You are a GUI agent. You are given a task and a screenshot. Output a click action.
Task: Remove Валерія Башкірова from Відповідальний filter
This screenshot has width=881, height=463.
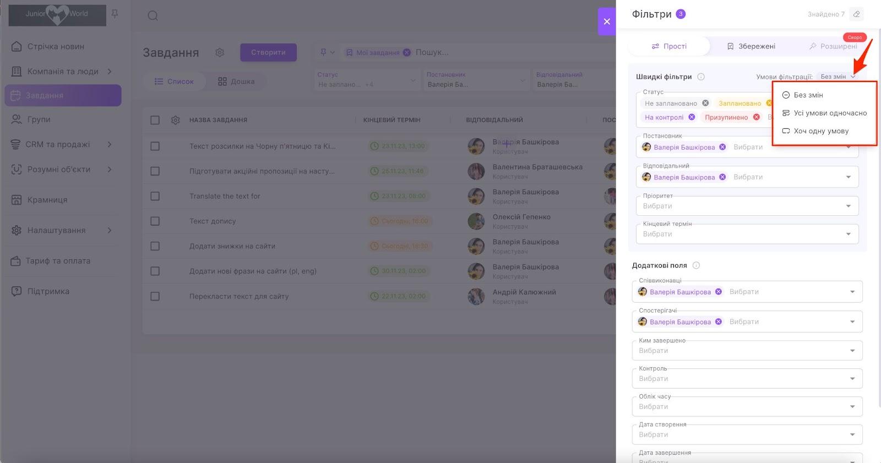(722, 177)
